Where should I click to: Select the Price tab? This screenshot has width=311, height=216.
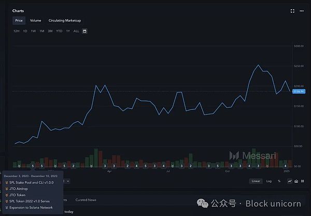coord(19,21)
